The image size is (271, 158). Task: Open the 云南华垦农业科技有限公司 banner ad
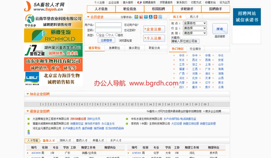(53, 21)
